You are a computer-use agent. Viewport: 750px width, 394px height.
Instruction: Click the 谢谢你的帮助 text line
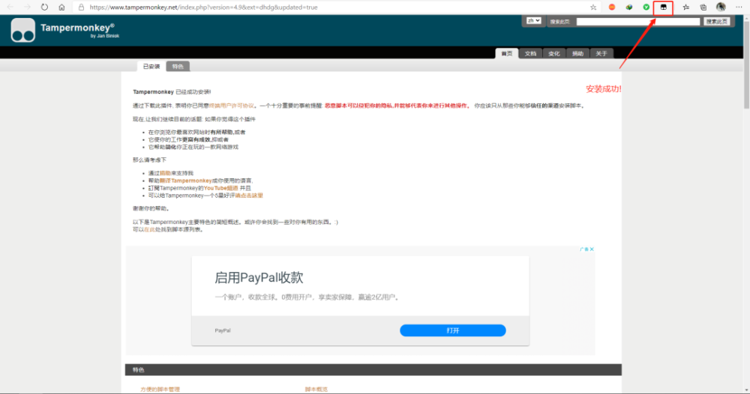point(151,209)
